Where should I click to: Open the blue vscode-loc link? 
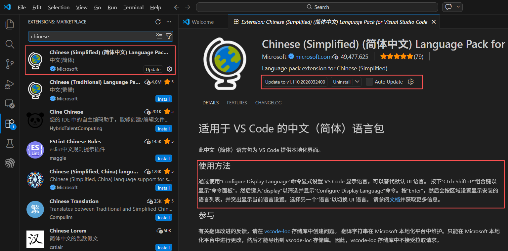coord(277,231)
